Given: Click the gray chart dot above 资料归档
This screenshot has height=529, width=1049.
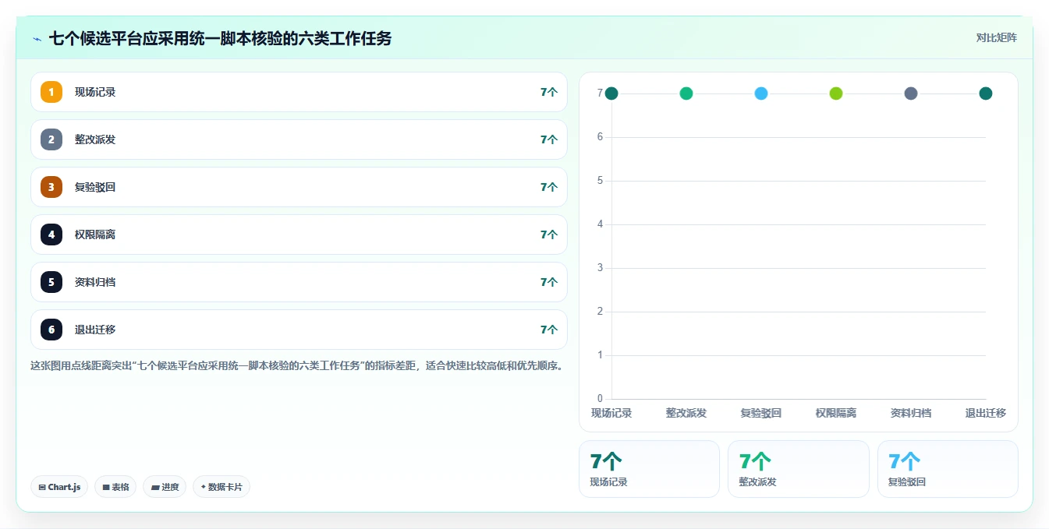Looking at the screenshot, I should 911,93.
